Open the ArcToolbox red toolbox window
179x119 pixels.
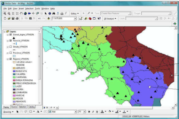click(x=90, y=18)
